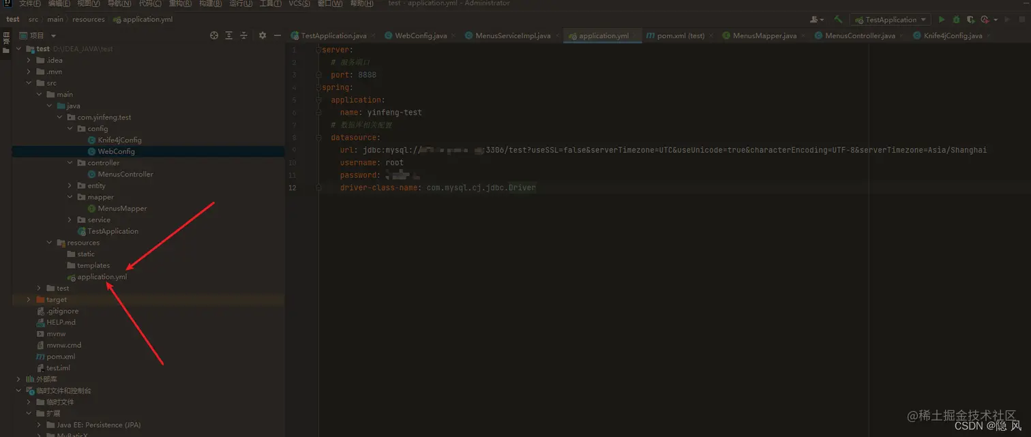Select application.yml in the project tree
Image resolution: width=1031 pixels, height=437 pixels.
click(x=102, y=277)
